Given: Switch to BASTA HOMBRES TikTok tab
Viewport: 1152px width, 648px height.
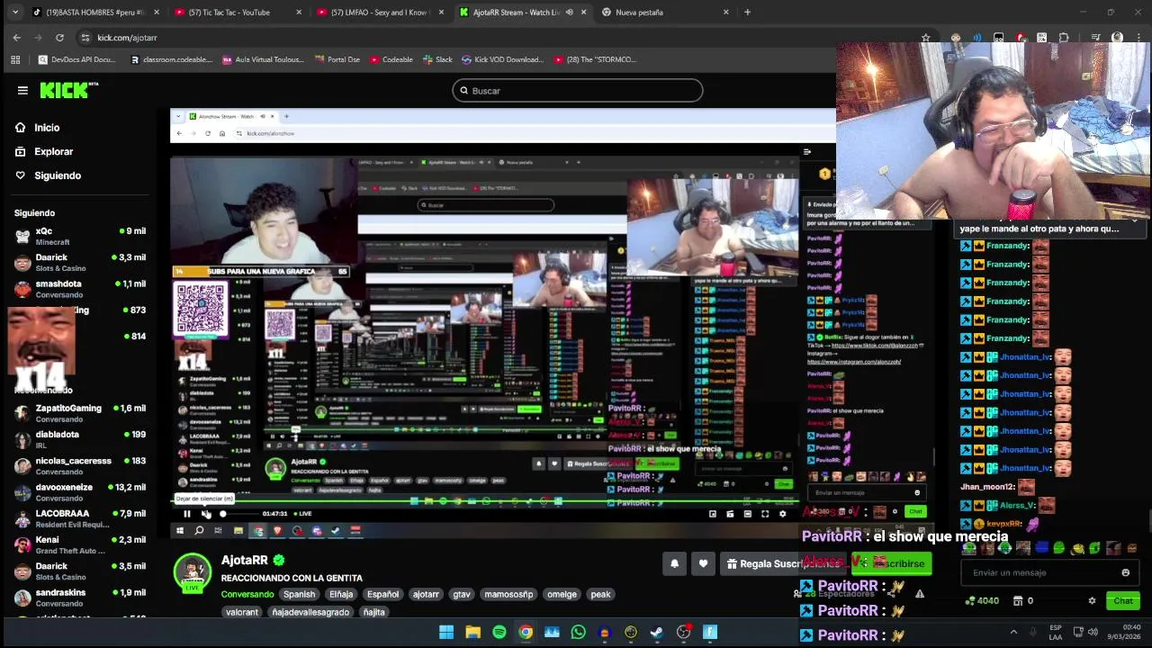Looking at the screenshot, I should coord(97,13).
